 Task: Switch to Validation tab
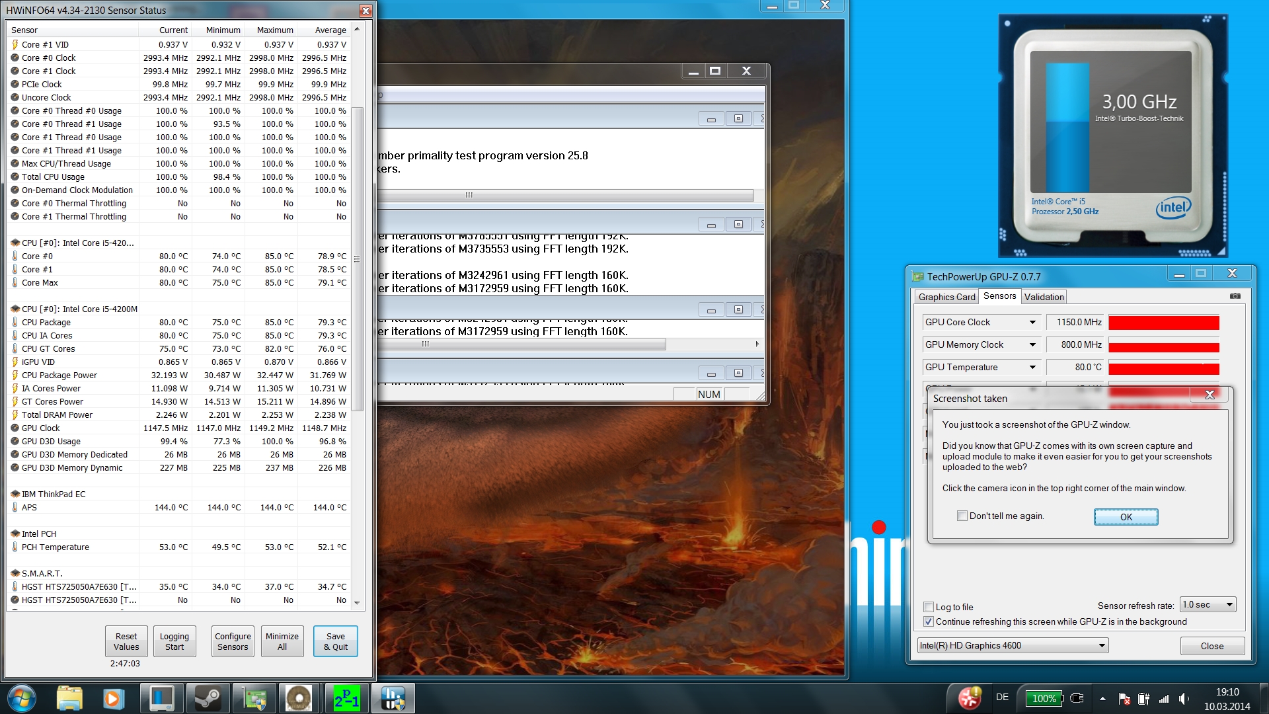tap(1044, 297)
